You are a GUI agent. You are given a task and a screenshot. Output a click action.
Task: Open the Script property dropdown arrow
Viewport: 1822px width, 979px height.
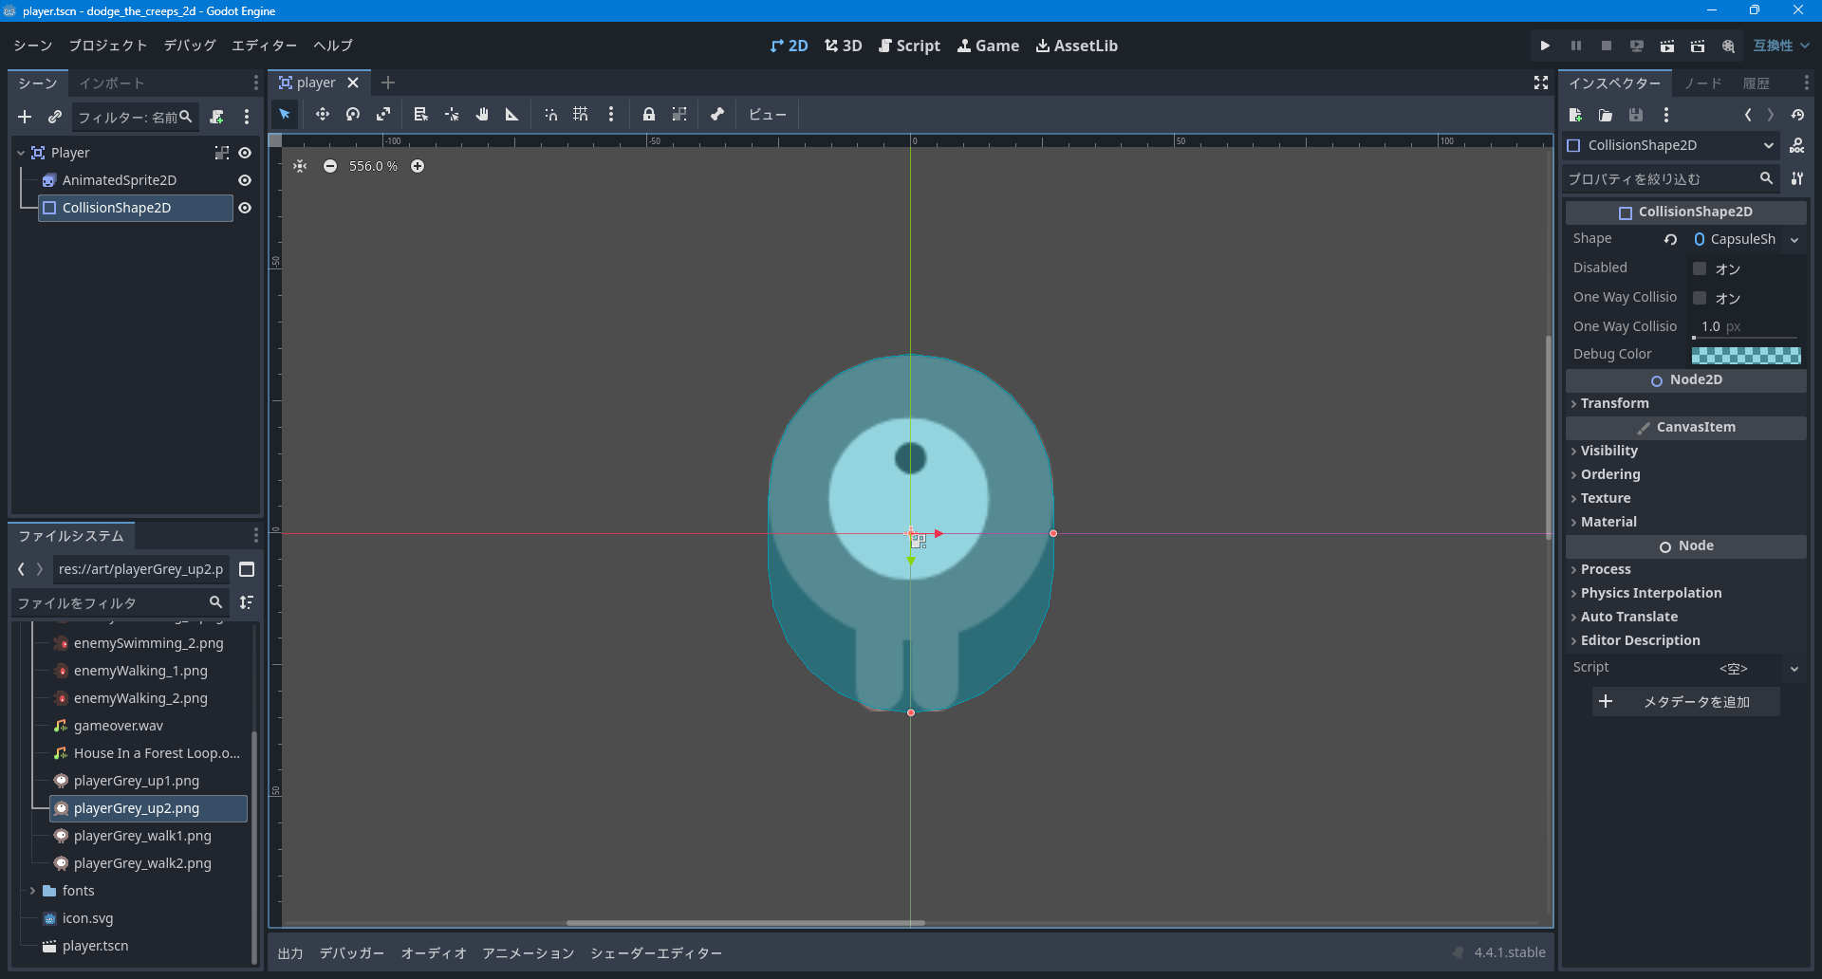click(1794, 669)
